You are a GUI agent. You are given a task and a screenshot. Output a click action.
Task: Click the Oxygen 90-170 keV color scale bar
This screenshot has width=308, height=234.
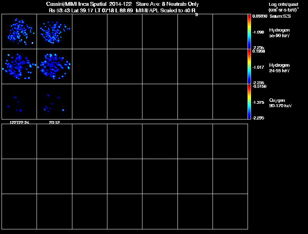pos(249,101)
